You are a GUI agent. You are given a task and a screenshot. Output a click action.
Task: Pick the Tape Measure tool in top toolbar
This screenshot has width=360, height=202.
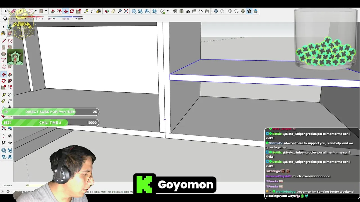[x=86, y=11]
